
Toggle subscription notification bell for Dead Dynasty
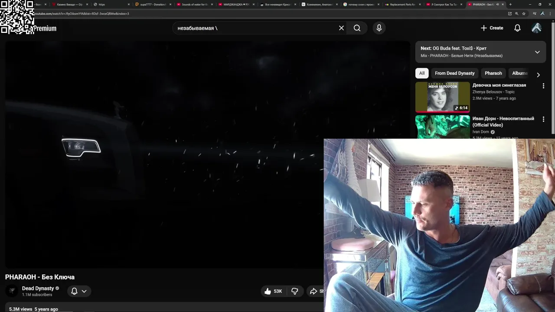click(x=74, y=291)
